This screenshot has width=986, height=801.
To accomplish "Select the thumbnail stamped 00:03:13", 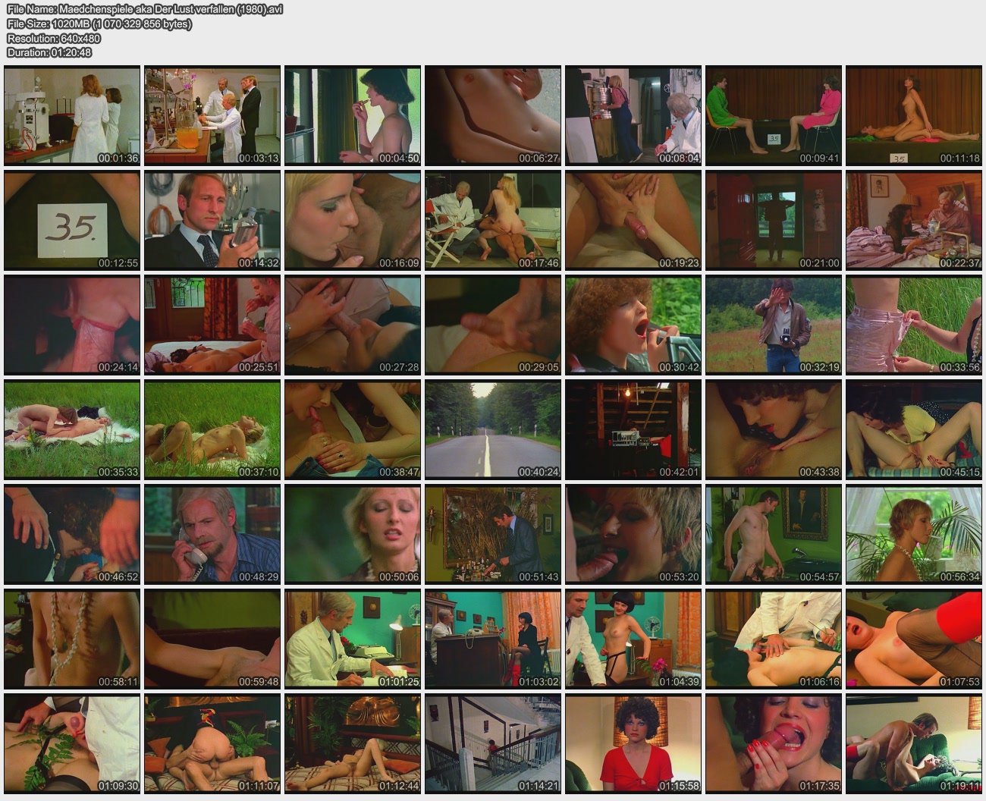I will (x=212, y=115).
